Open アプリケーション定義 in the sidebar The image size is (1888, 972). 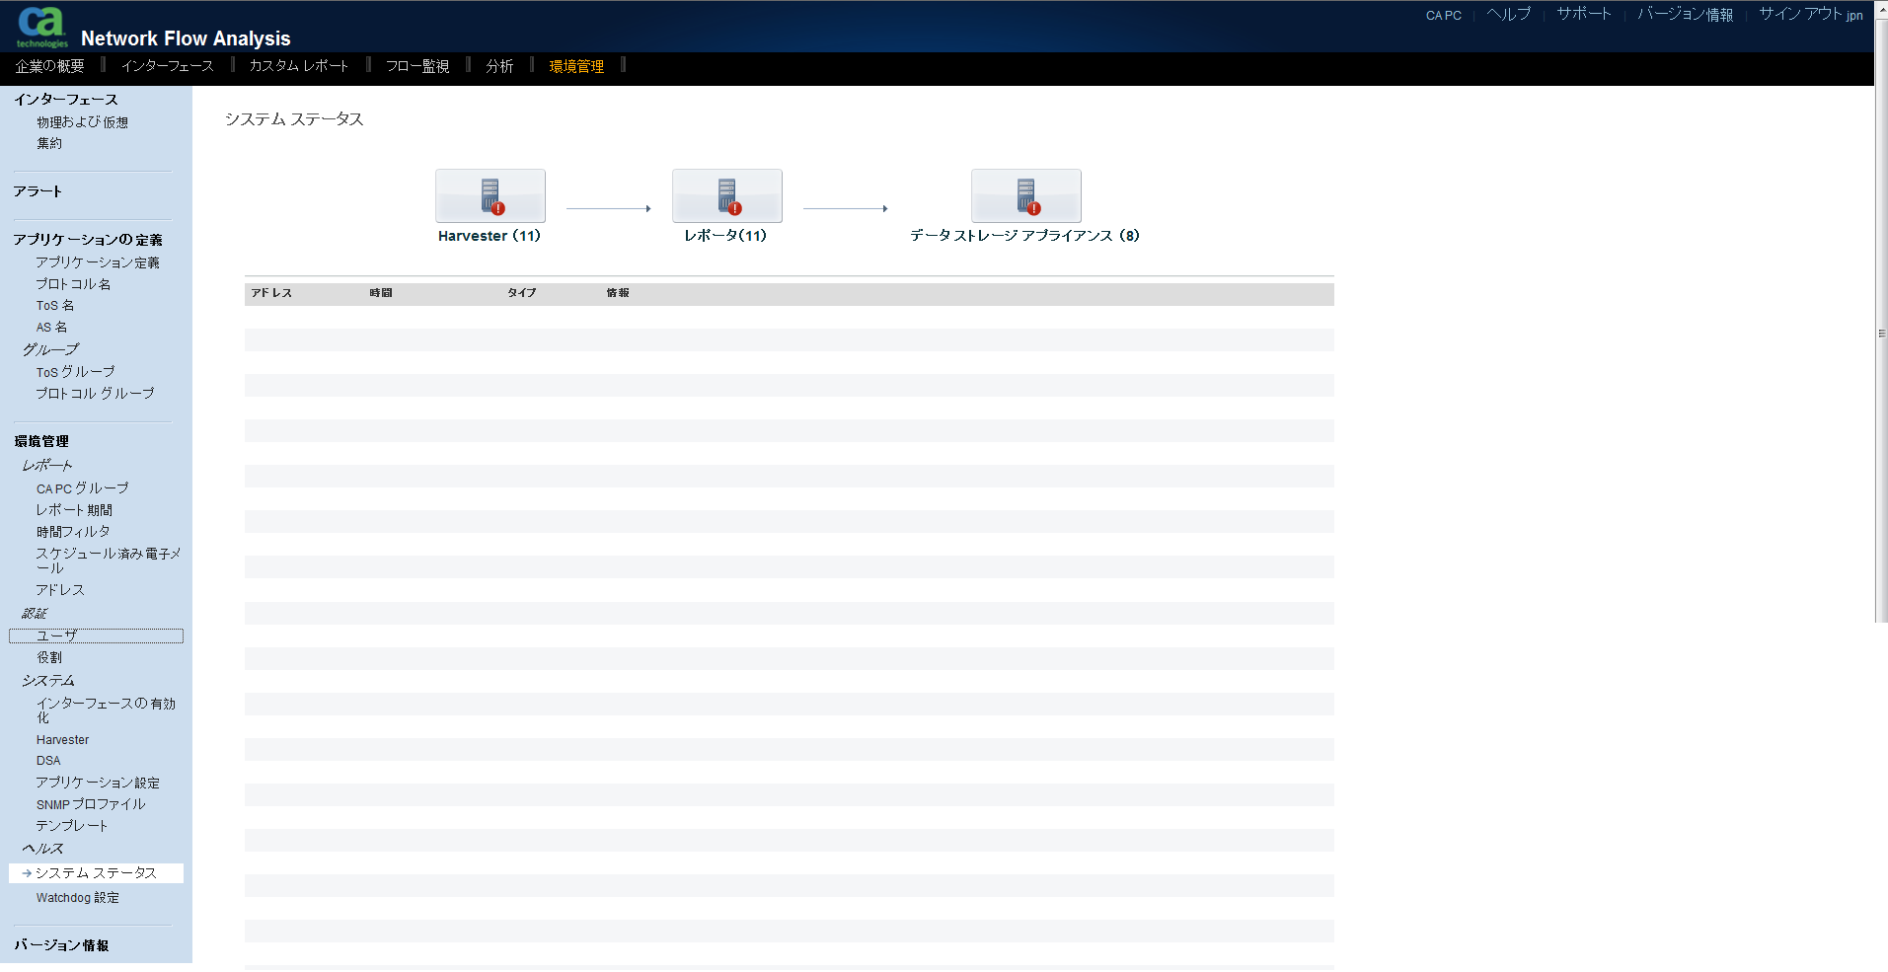[x=98, y=262]
